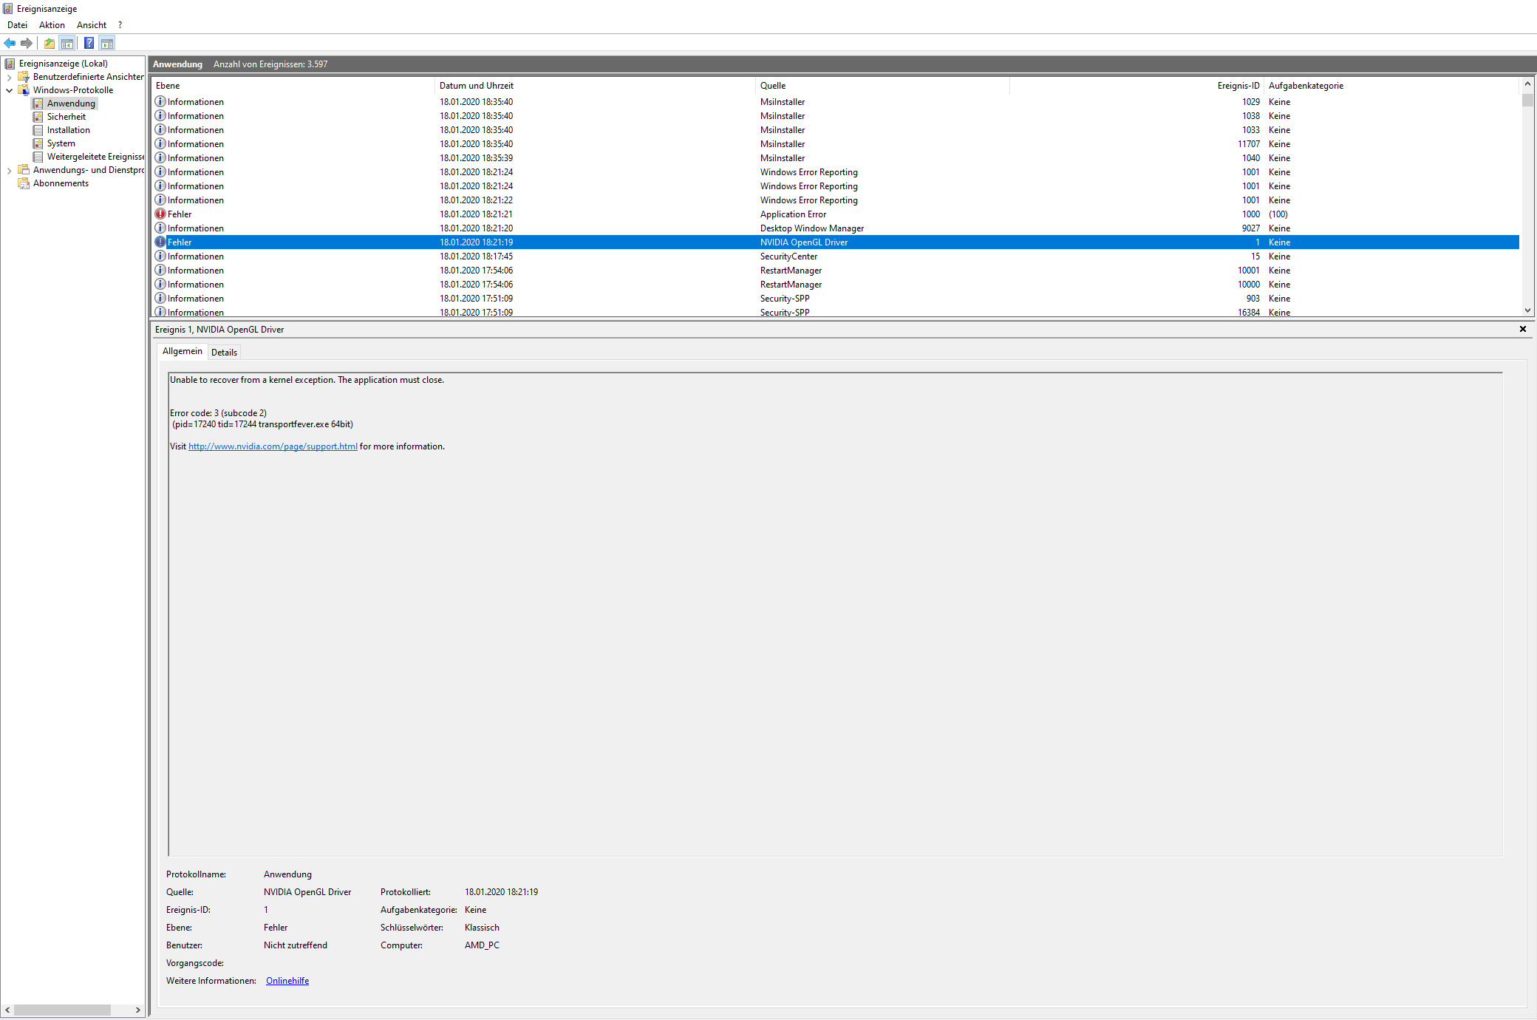
Task: Select the Sicherheit log in tree
Action: [66, 117]
